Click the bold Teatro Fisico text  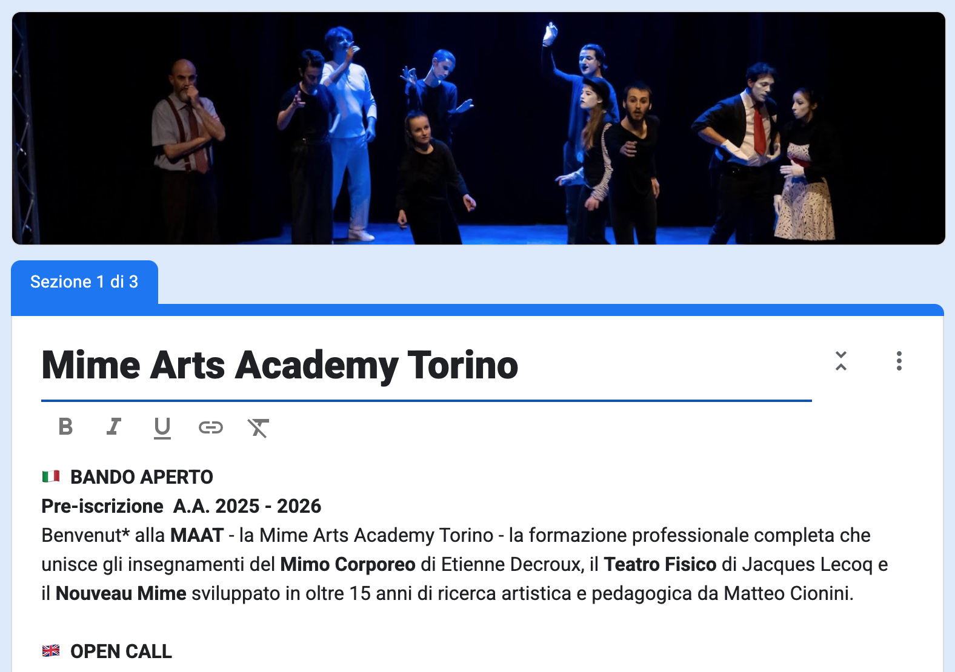(x=661, y=564)
